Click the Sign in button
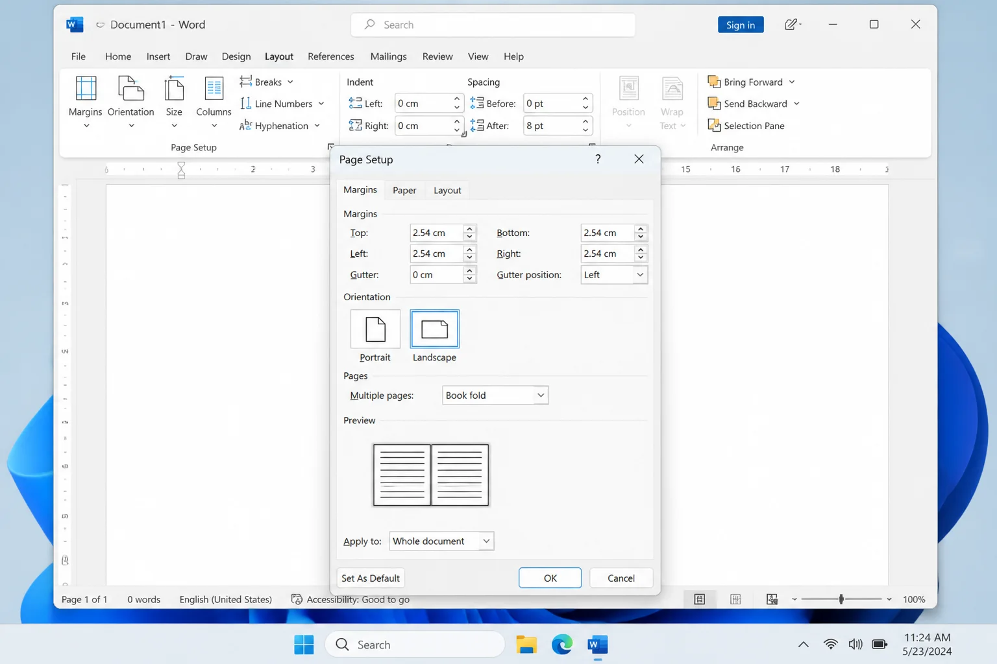The image size is (997, 664). point(741,25)
